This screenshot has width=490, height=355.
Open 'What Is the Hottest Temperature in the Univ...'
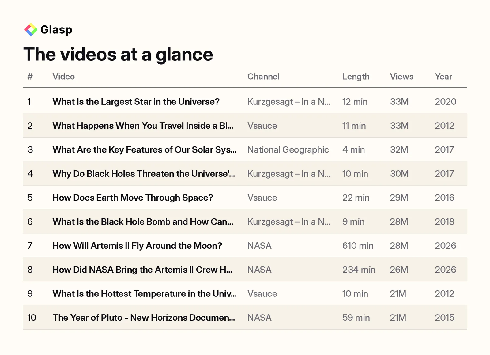(x=145, y=294)
